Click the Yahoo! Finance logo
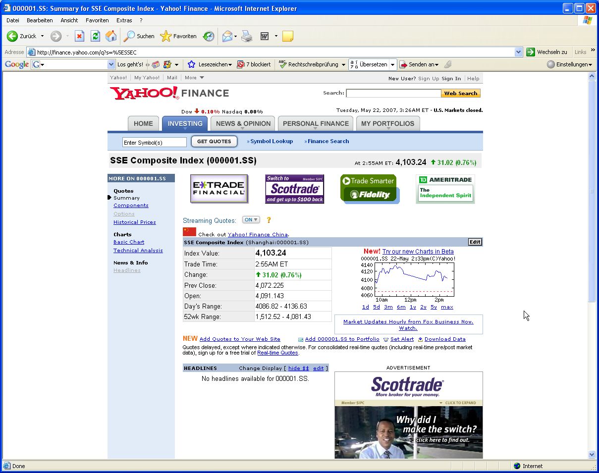 [x=169, y=93]
